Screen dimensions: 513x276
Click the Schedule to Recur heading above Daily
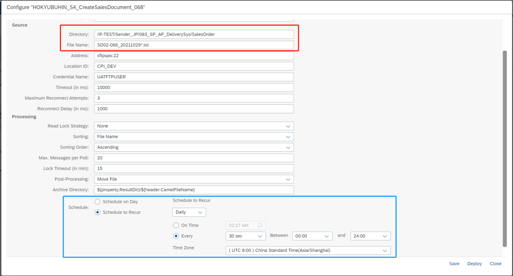click(x=191, y=201)
